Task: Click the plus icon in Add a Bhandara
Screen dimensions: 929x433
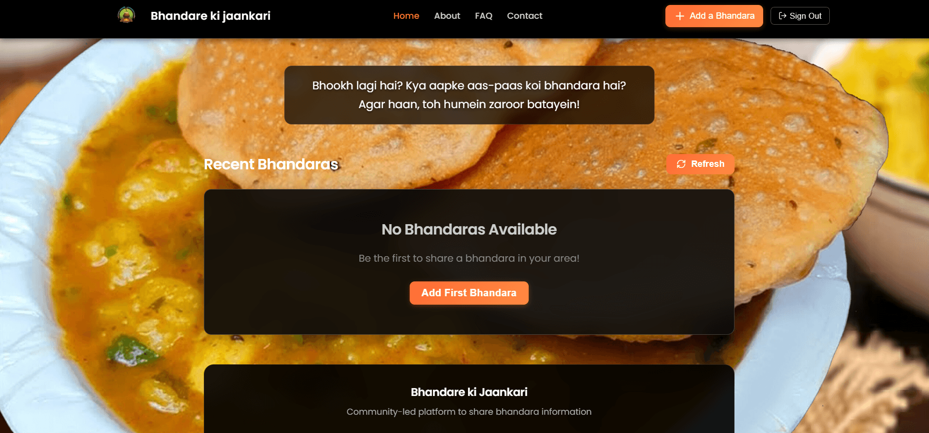Action: click(680, 16)
